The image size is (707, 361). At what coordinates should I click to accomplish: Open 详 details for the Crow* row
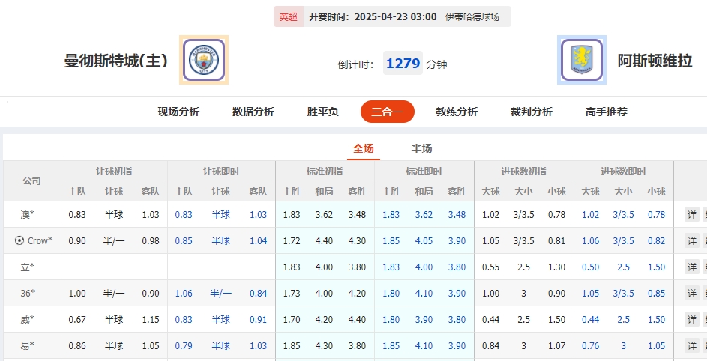click(692, 241)
